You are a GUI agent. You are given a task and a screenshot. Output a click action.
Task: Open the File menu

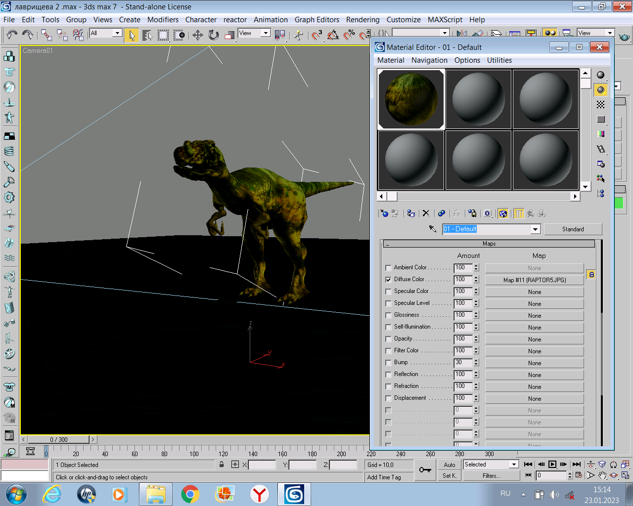(x=9, y=20)
